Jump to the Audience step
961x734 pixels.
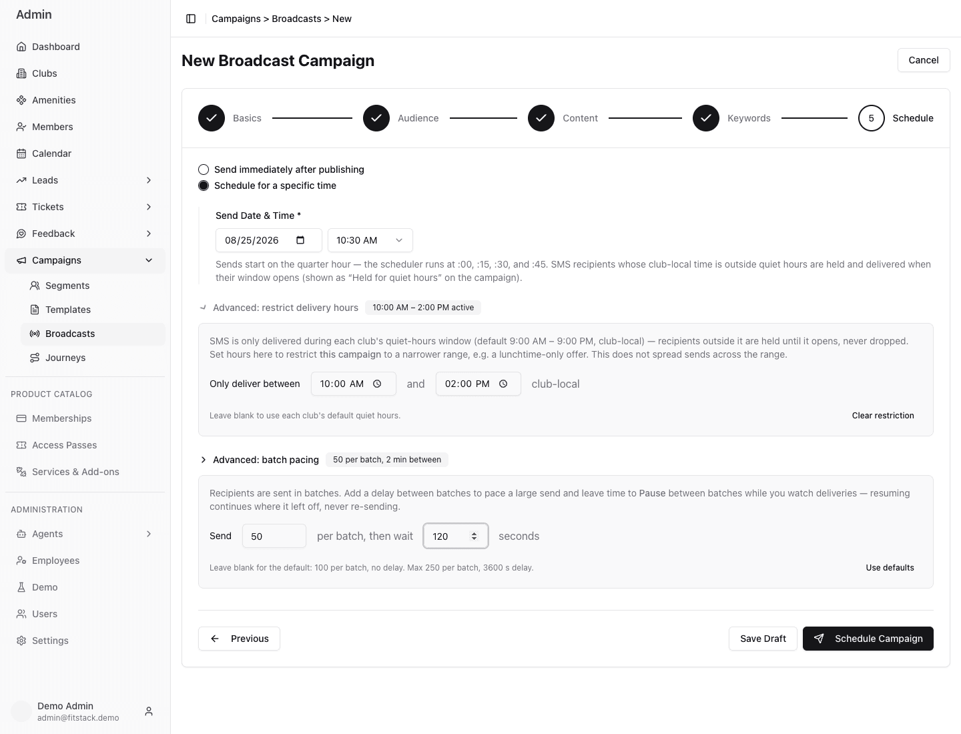click(x=401, y=118)
